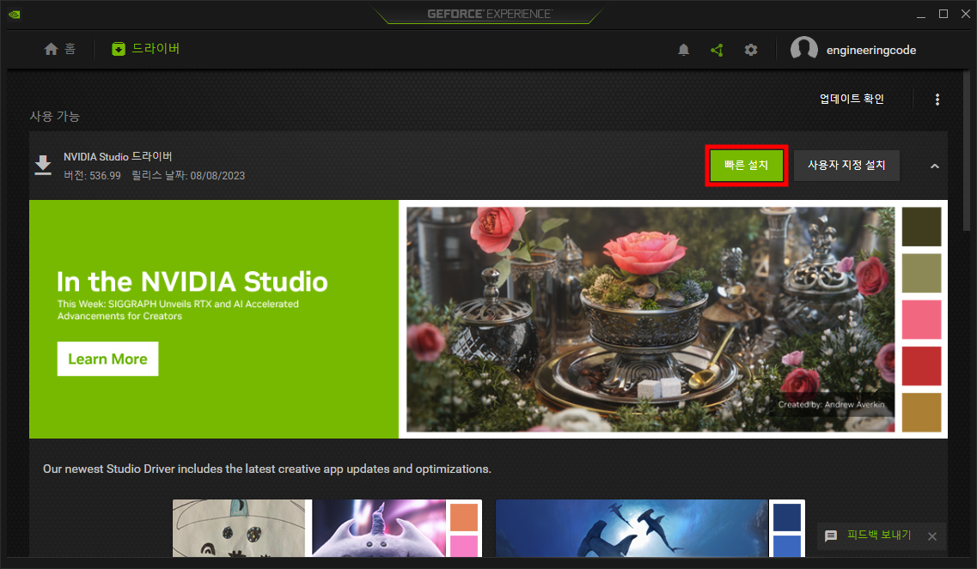
Task: Select the golden brown color swatch
Action: point(921,412)
